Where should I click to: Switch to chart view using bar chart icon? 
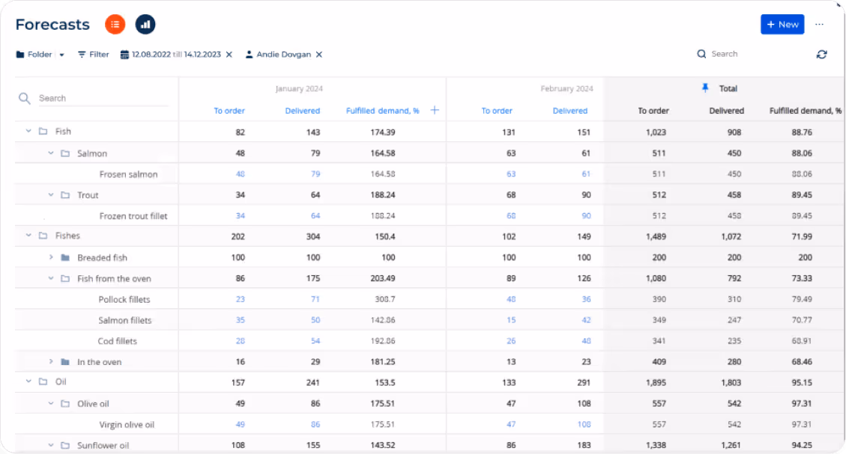tap(145, 24)
